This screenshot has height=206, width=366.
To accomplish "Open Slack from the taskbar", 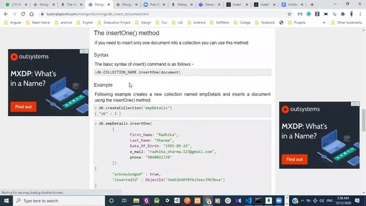I will coord(228,201).
